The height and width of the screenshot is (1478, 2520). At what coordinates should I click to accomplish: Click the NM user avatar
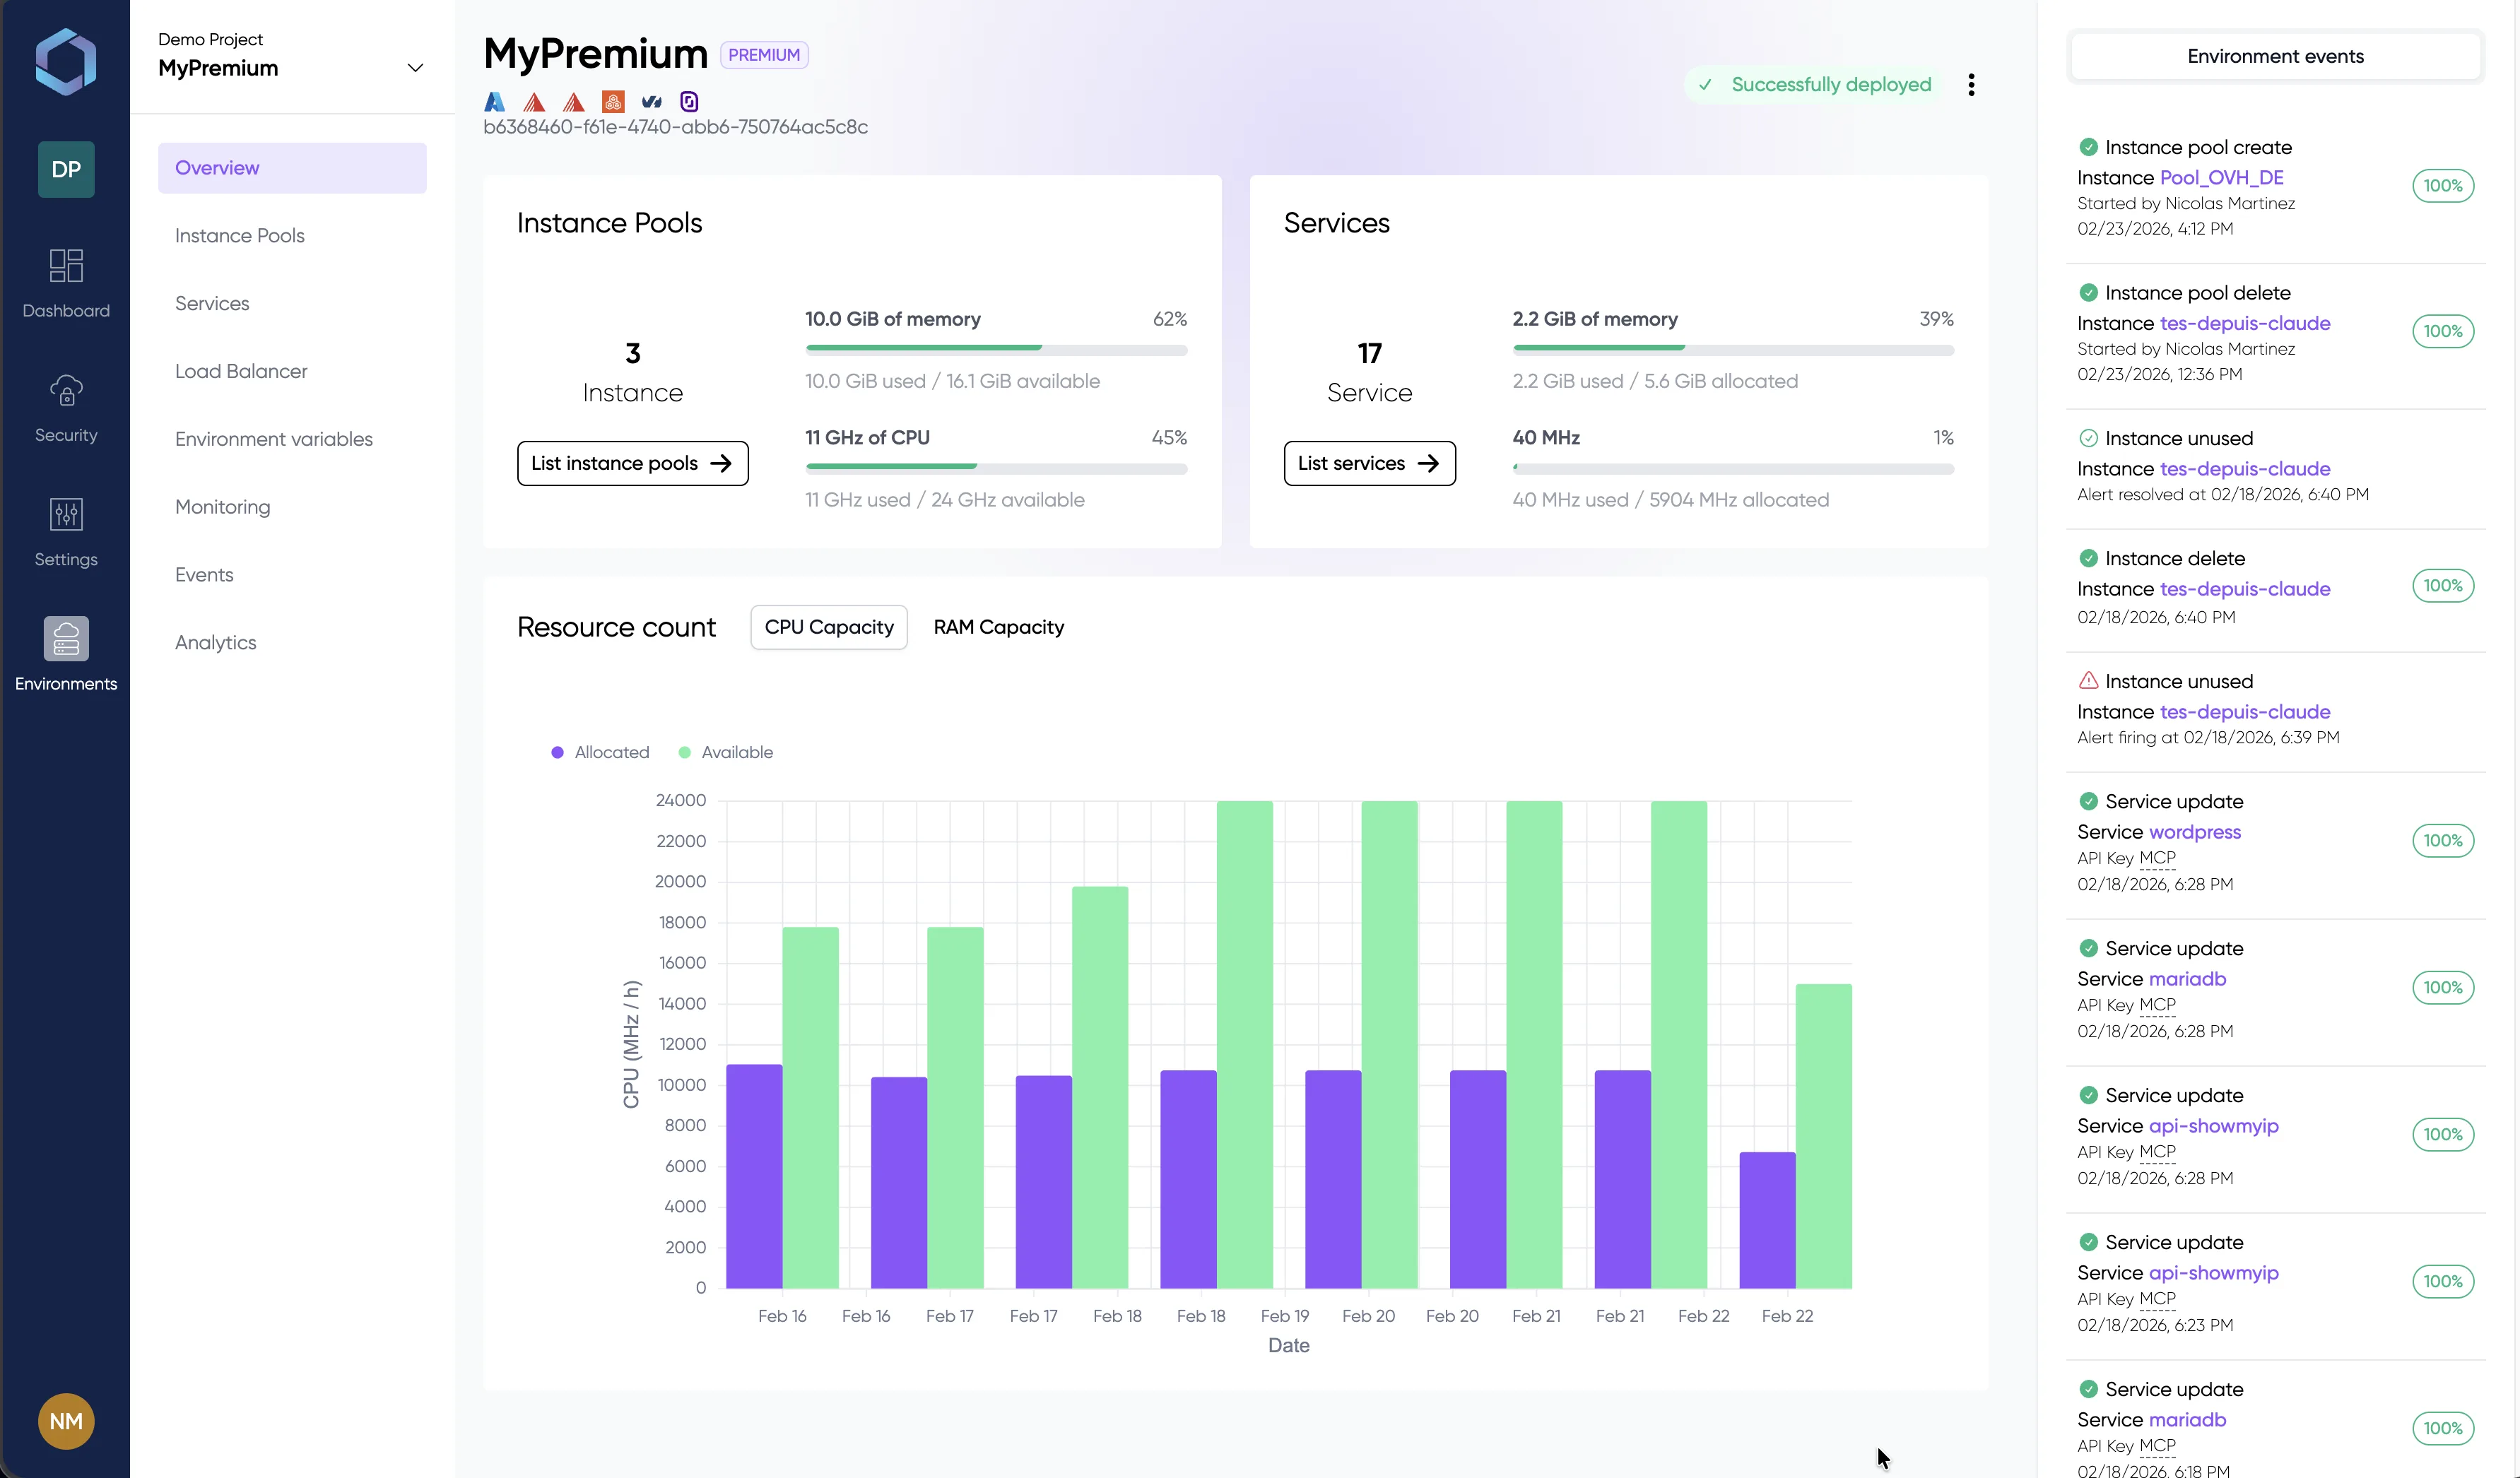pos(66,1421)
